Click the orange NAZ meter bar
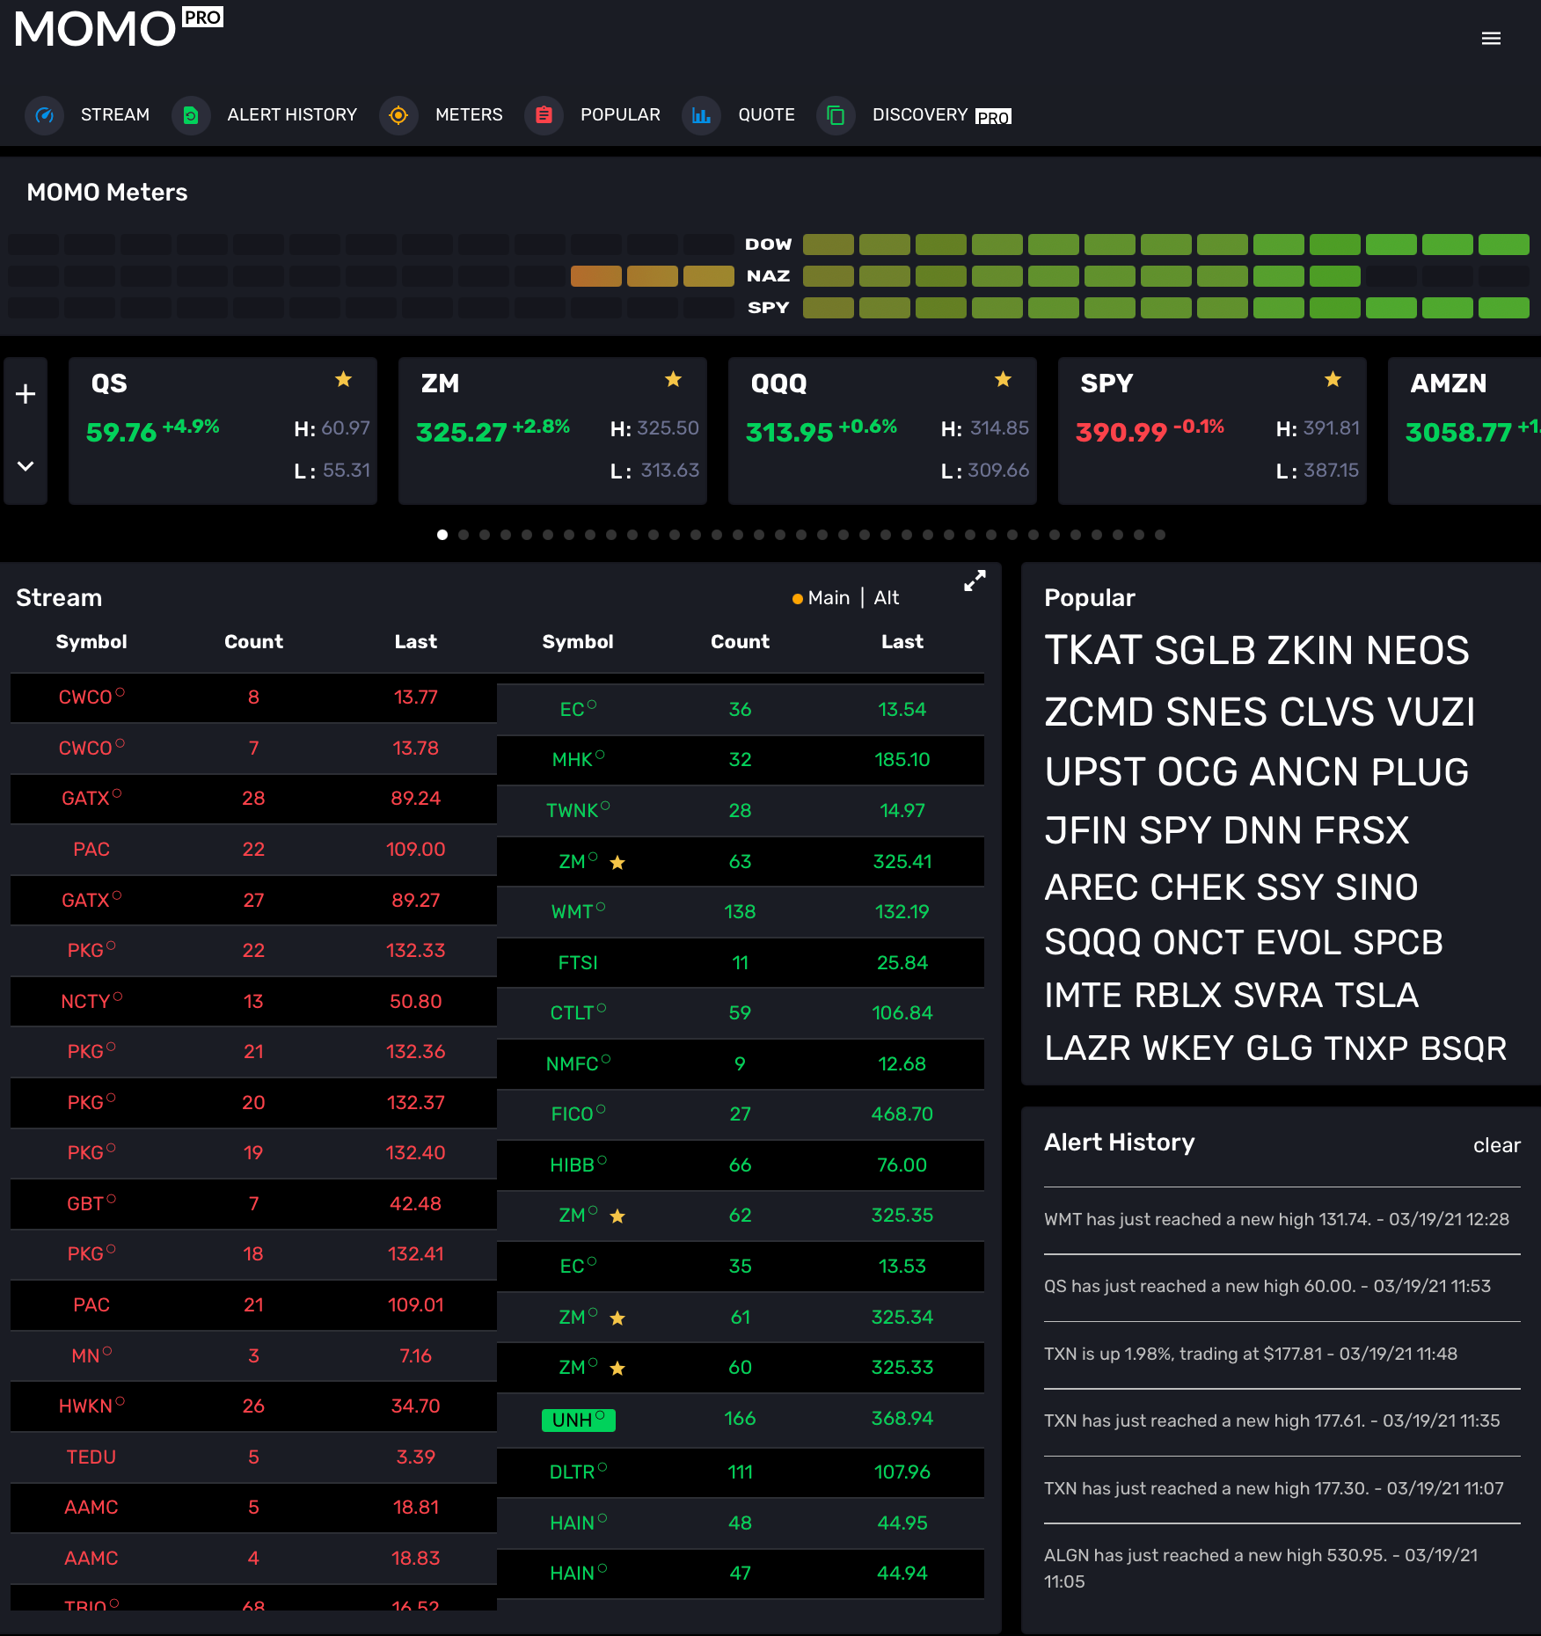 coord(595,276)
